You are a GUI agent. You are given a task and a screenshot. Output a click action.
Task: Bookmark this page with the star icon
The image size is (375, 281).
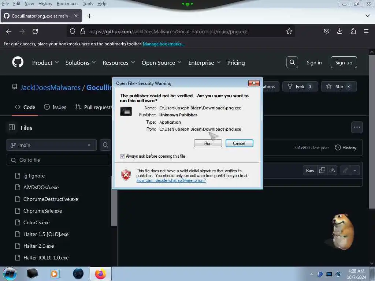click(x=289, y=31)
